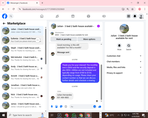Image resolution: width=148 pixels, height=118 pixels.
Task: Click the Windows taskbar search box
Action: point(28,115)
